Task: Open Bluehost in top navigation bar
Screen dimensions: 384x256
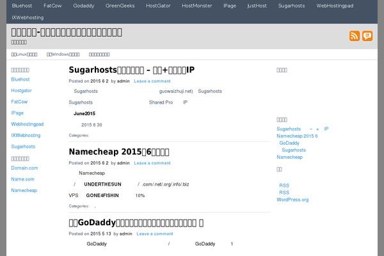Action: coord(22,6)
